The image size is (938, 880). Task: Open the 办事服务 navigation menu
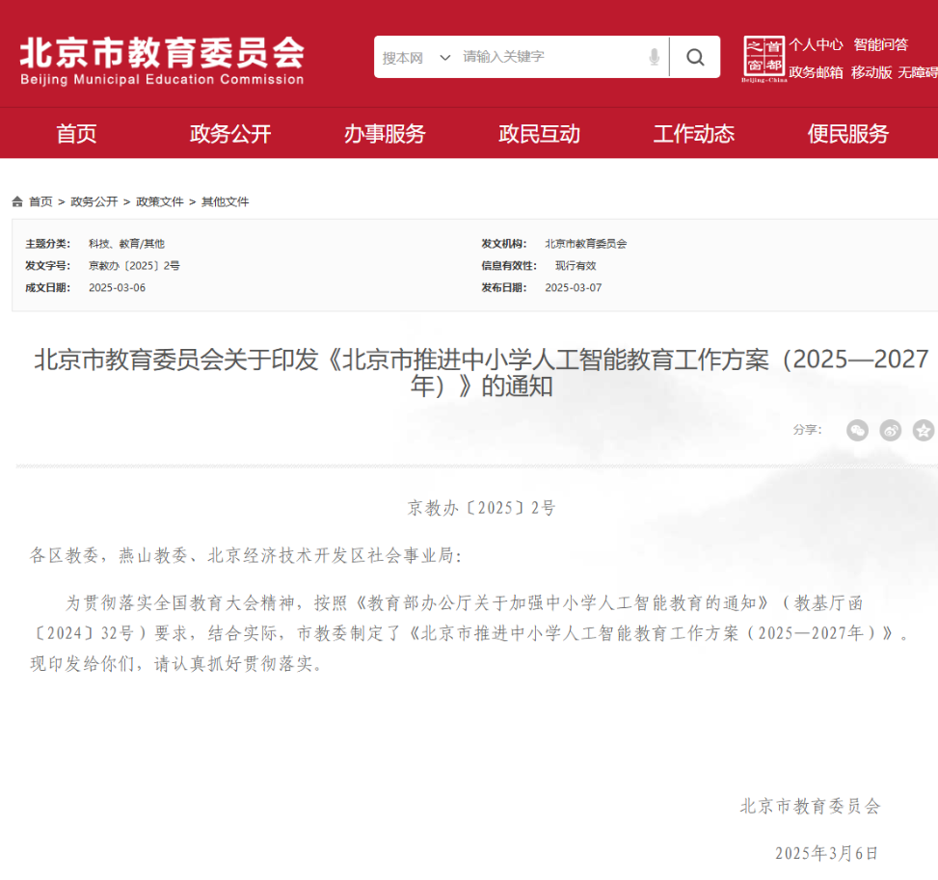tap(385, 134)
